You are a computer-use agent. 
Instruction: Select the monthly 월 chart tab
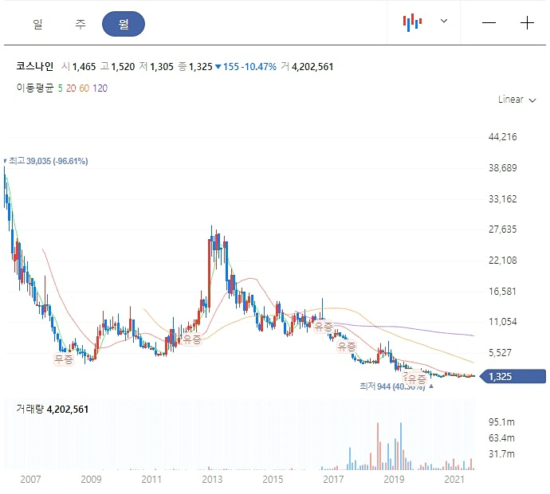coord(124,24)
